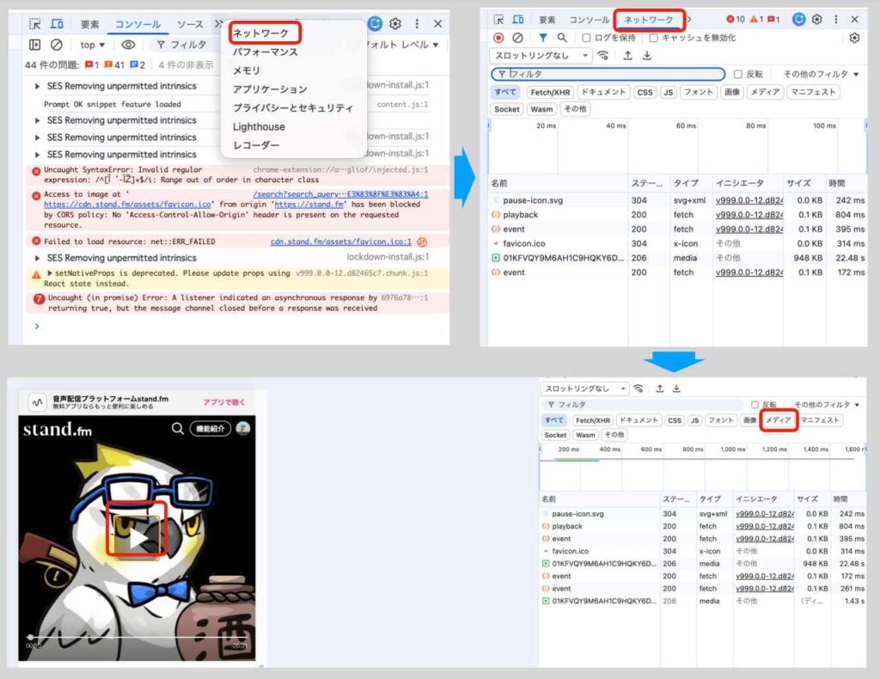Viewport: 880px width, 679px height.
Task: Expand the setNativeProps deprecated warning message
Action: click(49, 272)
